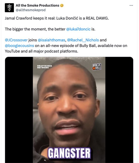Open the @allthesmokeprod handle
This screenshot has width=139, height=163.
click(31, 10)
